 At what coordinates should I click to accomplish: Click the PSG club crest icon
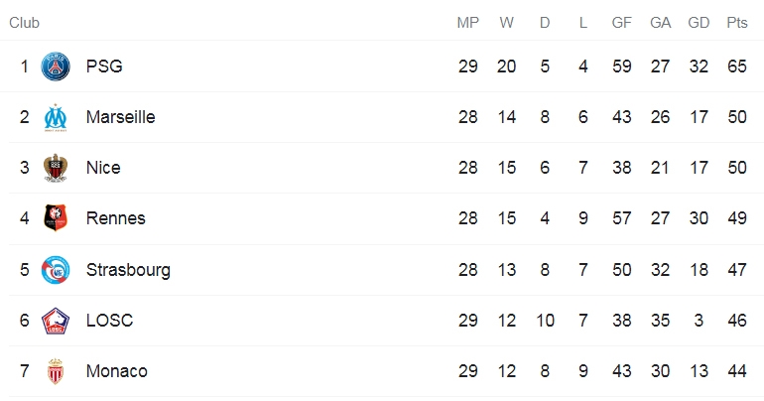click(56, 67)
